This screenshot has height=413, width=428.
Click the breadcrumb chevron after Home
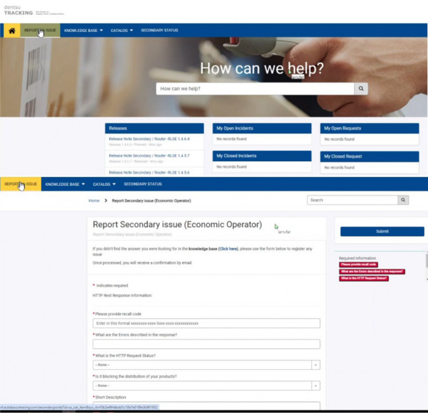105,200
